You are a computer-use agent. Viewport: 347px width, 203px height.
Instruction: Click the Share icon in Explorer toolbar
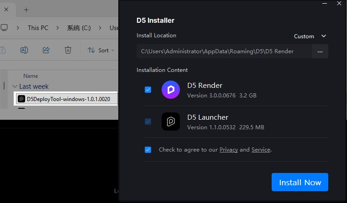(x=46, y=51)
